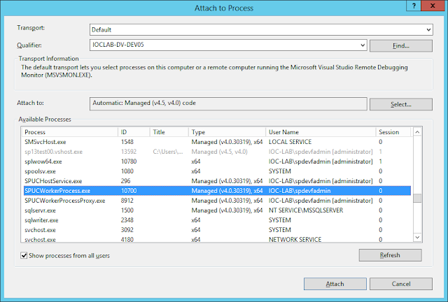Sort by the ID column header
The image size is (448, 302).
[134, 131]
